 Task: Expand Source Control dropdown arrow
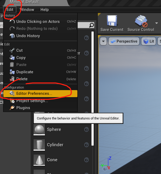point(157,23)
